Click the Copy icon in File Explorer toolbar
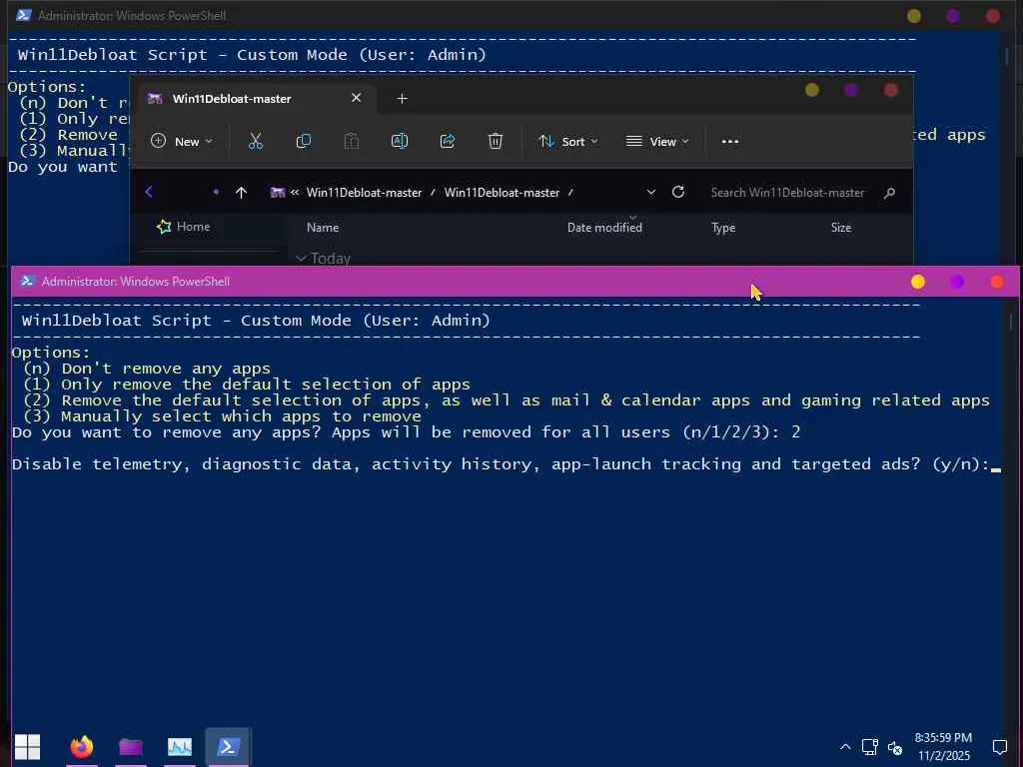Screen dimensions: 1023x767 coord(304,141)
